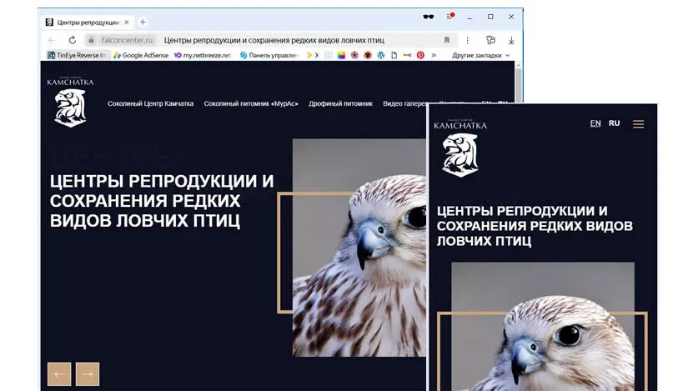
Task: Click the falcon photo in desktop view
Action: [x=359, y=248]
